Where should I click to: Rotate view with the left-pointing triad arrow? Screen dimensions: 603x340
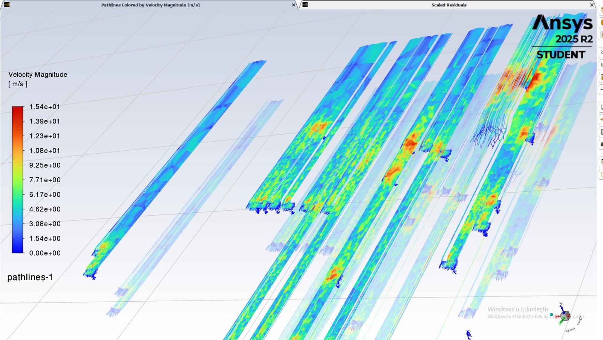(570, 330)
